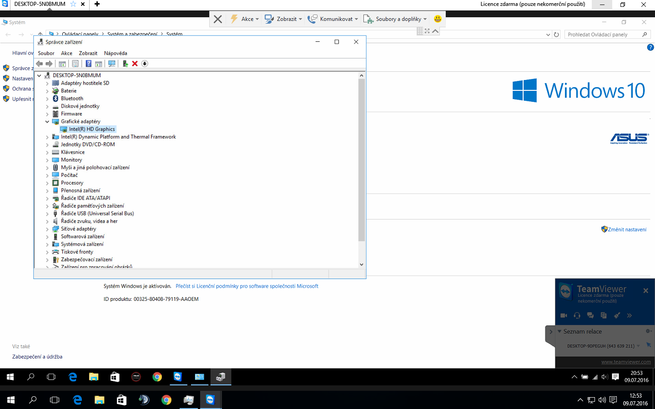
Task: Collapse the TeamViewer toolbar with up chevron
Action: click(435, 31)
